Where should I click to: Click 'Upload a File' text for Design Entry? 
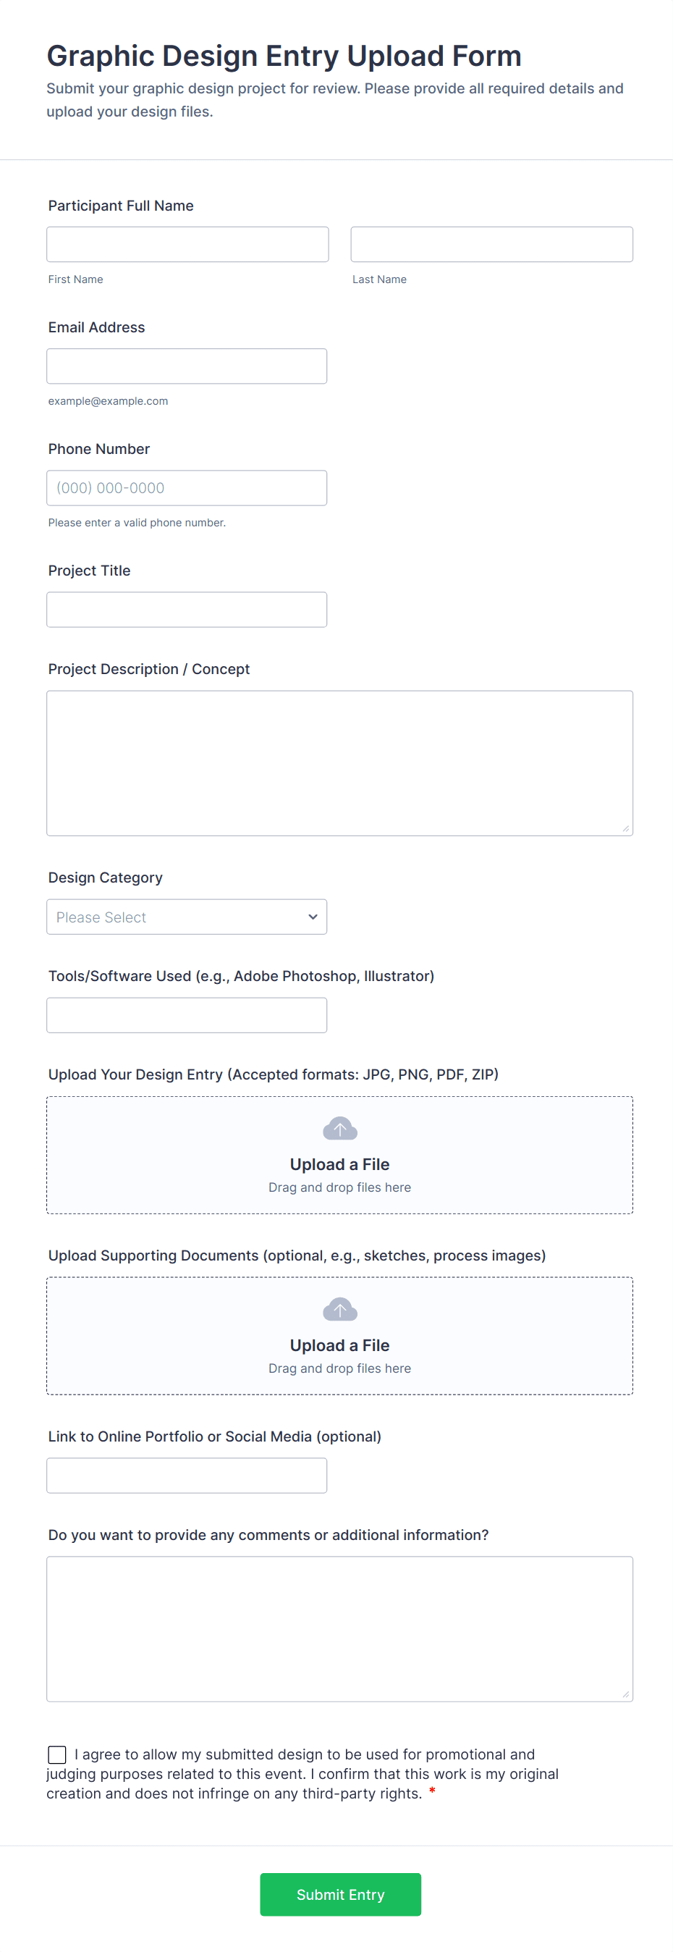[339, 1164]
